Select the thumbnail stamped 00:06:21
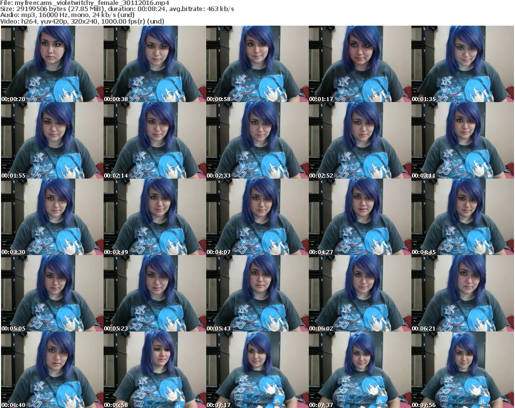The height and width of the screenshot is (408, 515). click(463, 293)
